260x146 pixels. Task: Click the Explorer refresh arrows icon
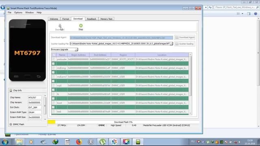click(210, 7)
